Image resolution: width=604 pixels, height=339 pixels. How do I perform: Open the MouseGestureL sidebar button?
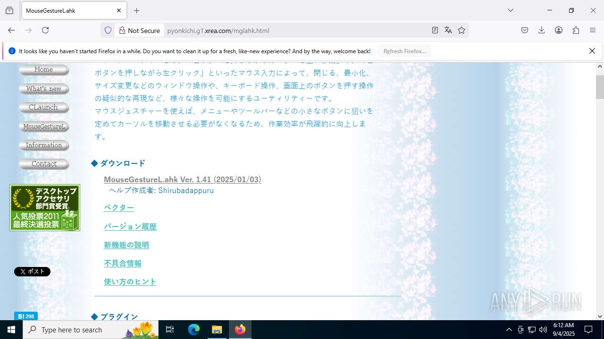44,127
